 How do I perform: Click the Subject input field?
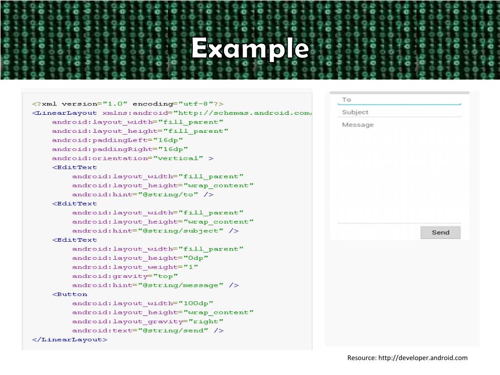(x=399, y=112)
